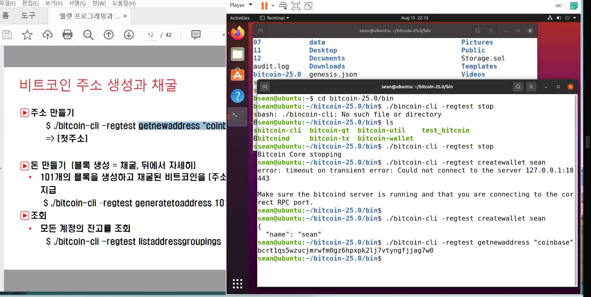
Task: Switch to the 도구 tab
Action: 28,16
